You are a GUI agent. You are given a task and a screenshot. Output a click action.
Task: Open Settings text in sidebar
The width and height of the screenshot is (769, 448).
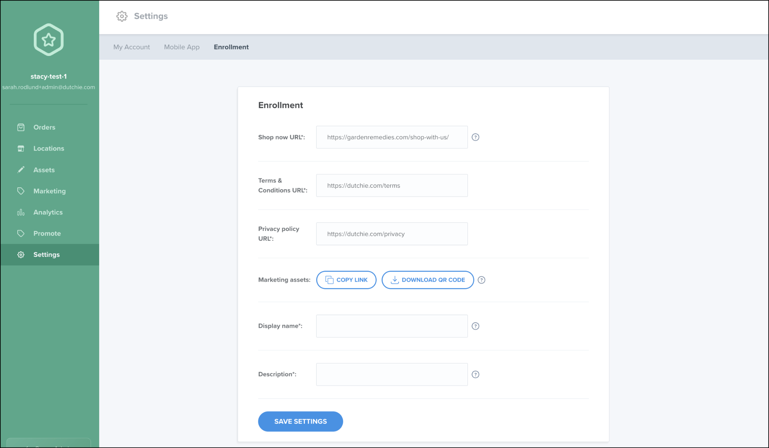tap(47, 255)
